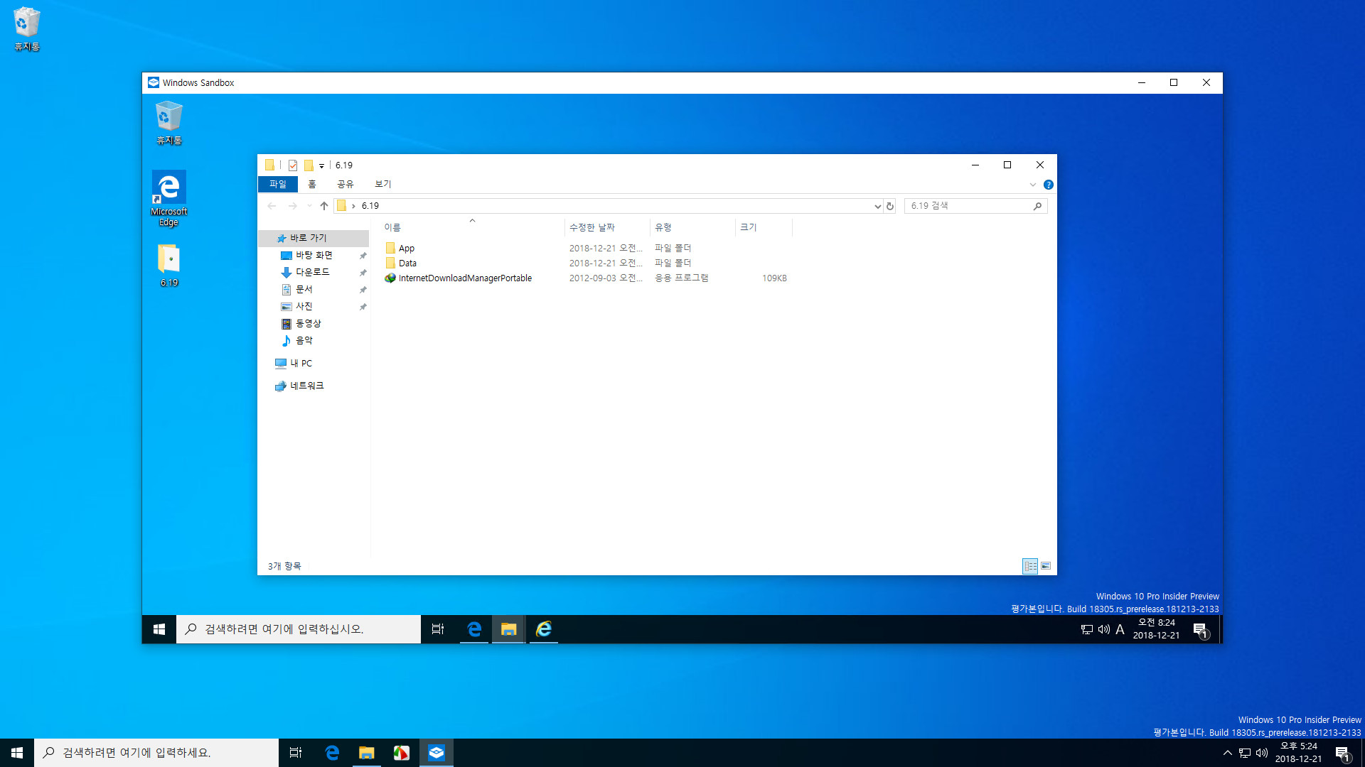Open 사진 in navigation pane

coord(304,306)
